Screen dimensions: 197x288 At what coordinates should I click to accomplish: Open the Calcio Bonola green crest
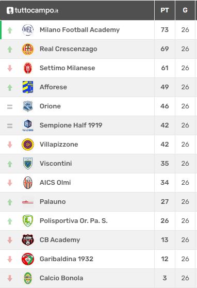(x=28, y=278)
